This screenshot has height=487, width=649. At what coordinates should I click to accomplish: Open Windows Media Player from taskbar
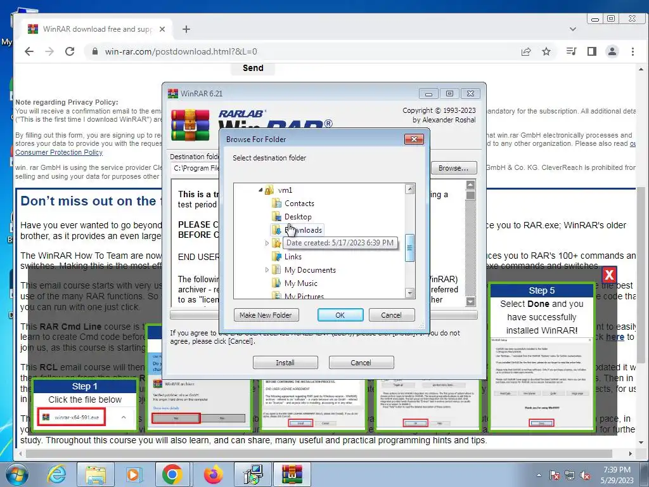click(x=134, y=474)
